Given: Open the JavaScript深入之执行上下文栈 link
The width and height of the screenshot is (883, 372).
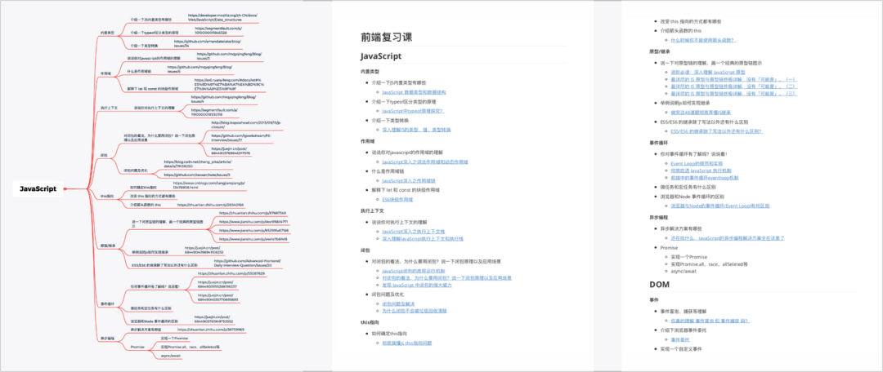Looking at the screenshot, I should 414,232.
